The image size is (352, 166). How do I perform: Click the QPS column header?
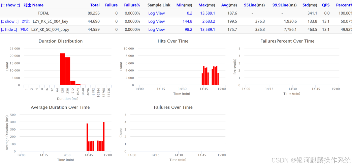pos(326,5)
